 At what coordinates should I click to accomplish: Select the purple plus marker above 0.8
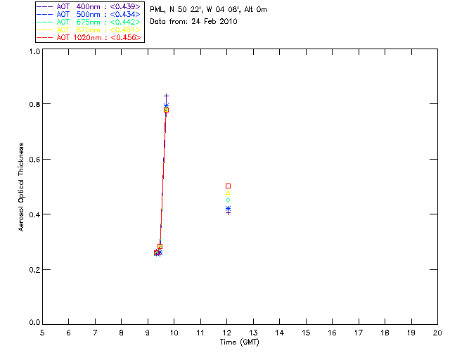(166, 96)
